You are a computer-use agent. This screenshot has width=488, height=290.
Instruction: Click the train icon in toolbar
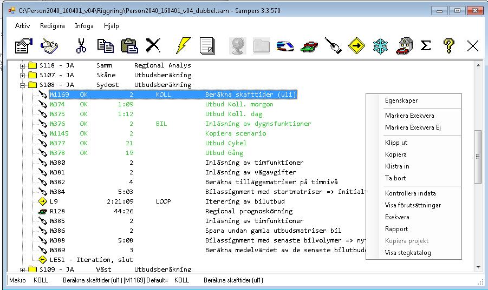[285, 46]
